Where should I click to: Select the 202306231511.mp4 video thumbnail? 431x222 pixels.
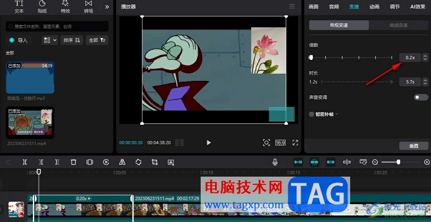[x=30, y=122]
